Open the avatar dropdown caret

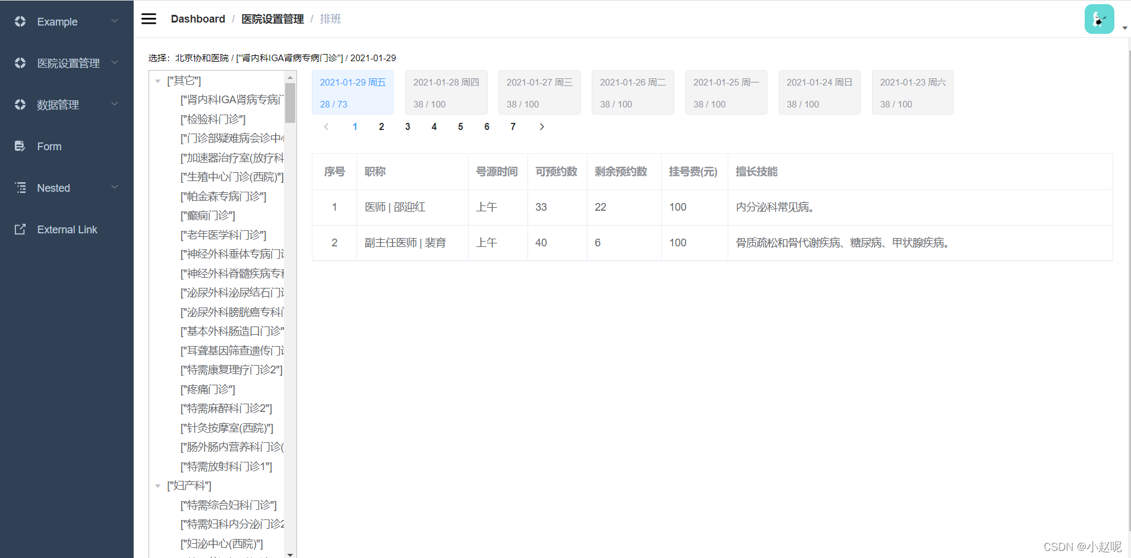tap(1124, 28)
